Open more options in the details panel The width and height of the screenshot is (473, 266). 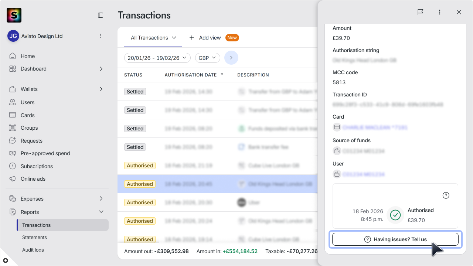point(440,12)
